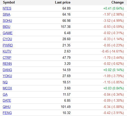The width and height of the screenshot is (127, 116).
Task: Select the QIHU stock link
Action: click(x=6, y=107)
